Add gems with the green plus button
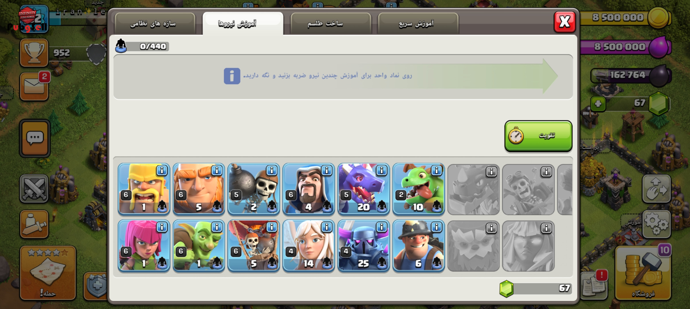This screenshot has height=309, width=690. pos(598,104)
